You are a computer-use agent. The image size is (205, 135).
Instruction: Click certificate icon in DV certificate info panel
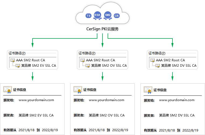[x=148, y=90]
